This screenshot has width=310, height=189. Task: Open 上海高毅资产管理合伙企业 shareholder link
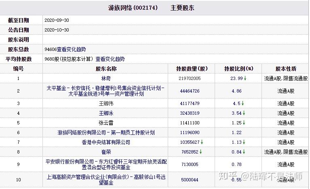(106, 180)
